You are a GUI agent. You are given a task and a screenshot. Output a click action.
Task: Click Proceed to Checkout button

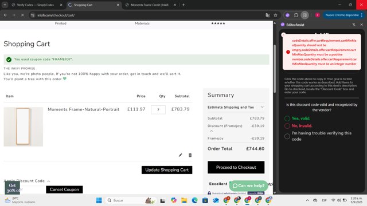(236, 167)
